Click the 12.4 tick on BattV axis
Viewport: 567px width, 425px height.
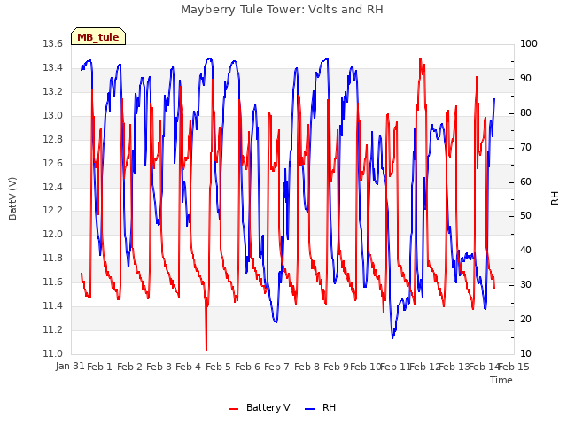click(53, 187)
